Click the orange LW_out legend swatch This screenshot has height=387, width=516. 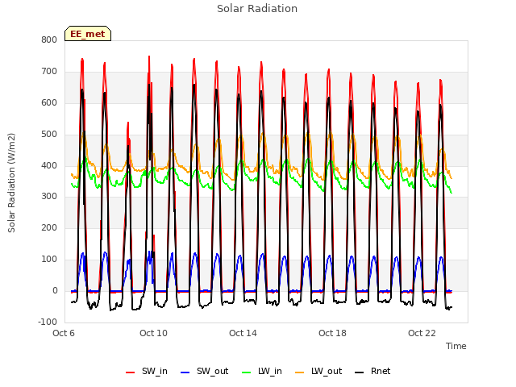pos(300,372)
